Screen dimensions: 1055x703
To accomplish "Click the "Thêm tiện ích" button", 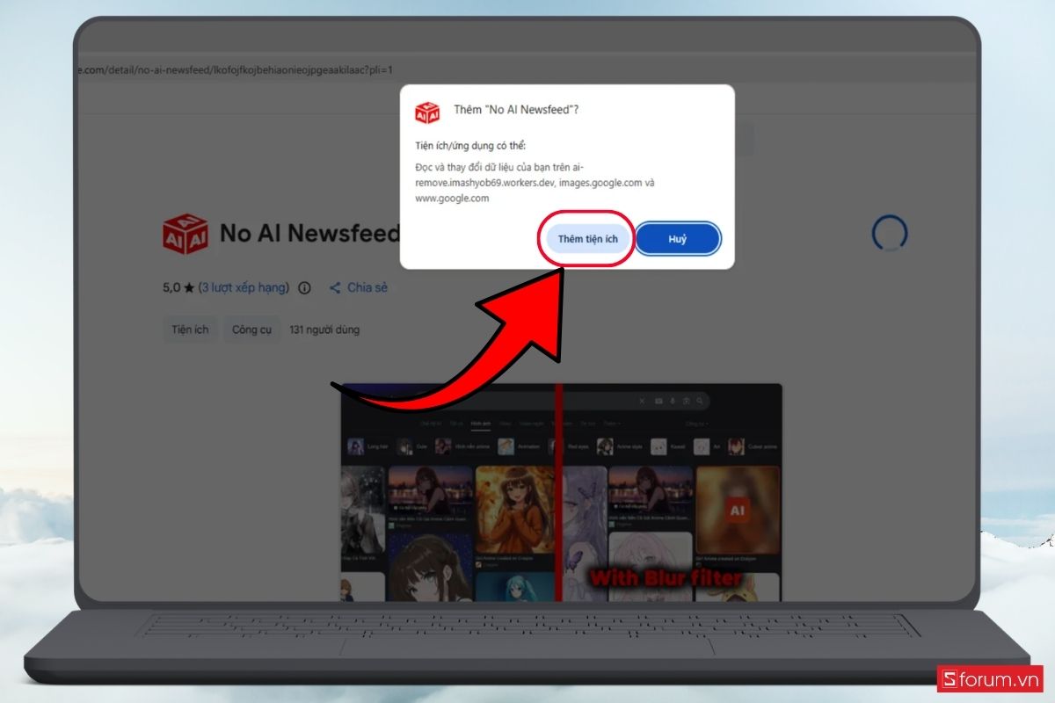I will [x=587, y=239].
